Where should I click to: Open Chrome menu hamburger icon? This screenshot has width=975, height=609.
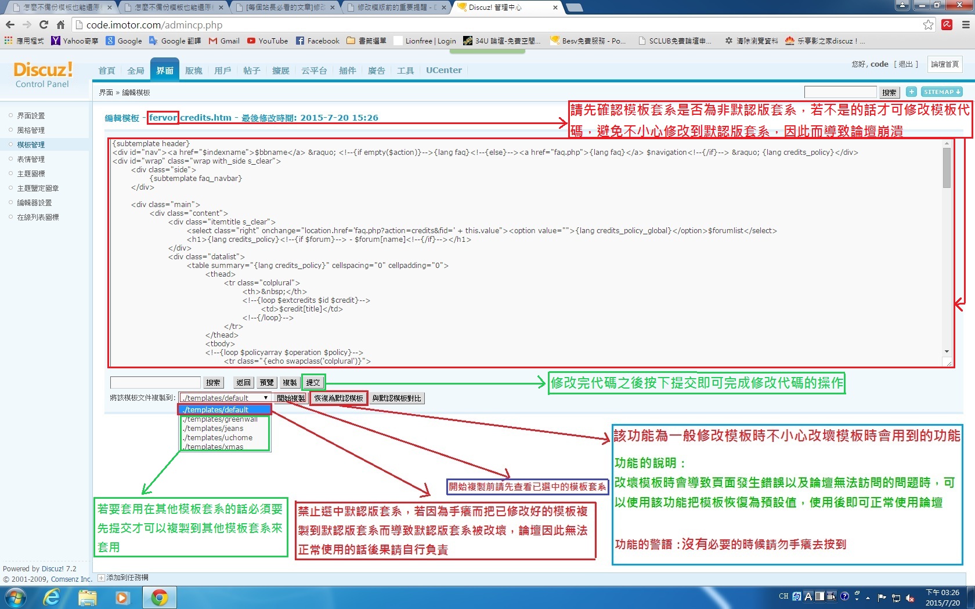point(966,25)
